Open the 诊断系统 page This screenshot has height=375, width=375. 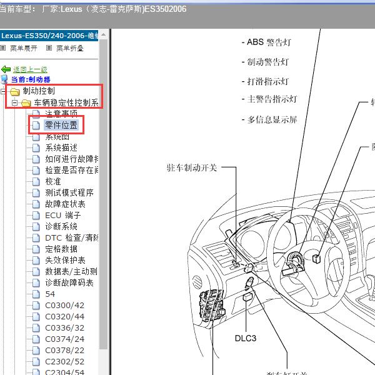pos(61,226)
